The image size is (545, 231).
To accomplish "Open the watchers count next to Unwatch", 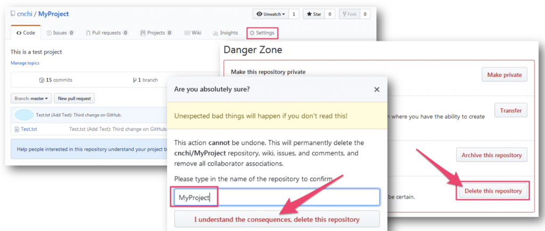I will pos(294,14).
